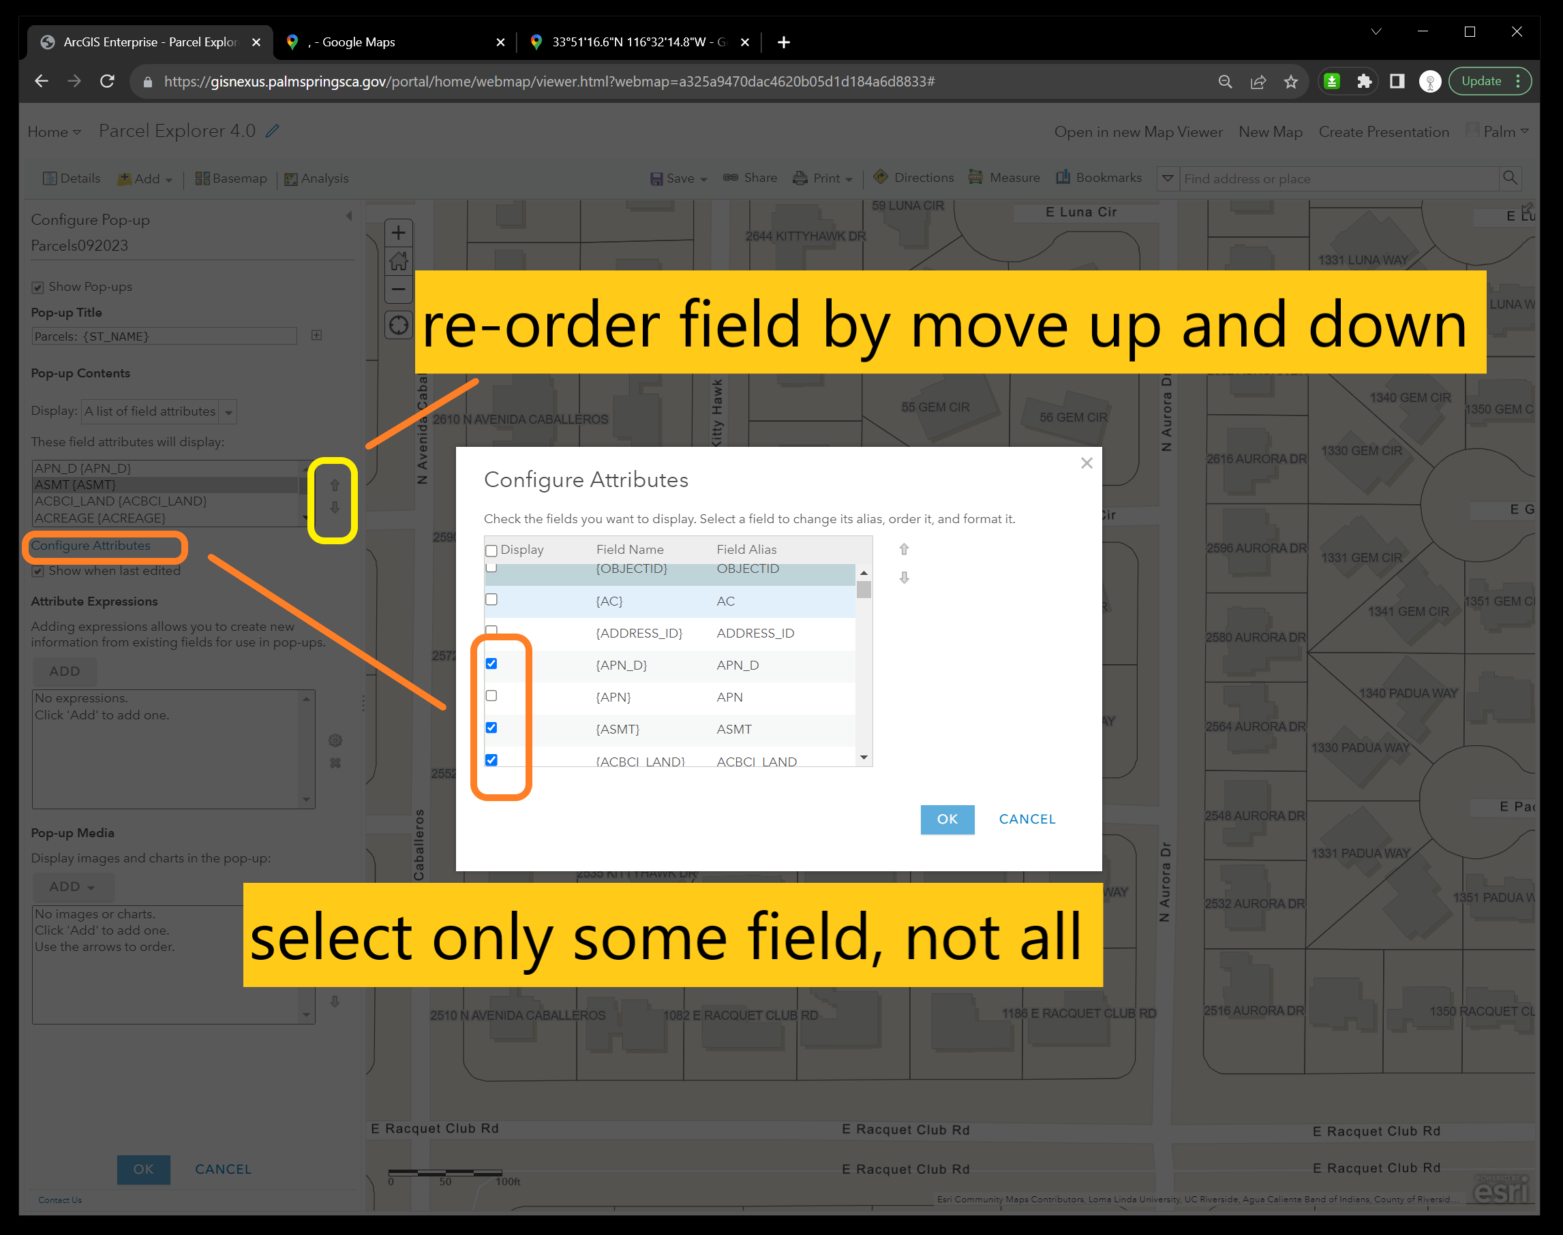Open the Measure tool

1004,177
